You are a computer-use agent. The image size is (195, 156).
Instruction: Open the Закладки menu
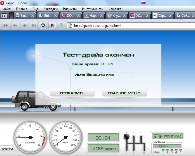point(51,9)
